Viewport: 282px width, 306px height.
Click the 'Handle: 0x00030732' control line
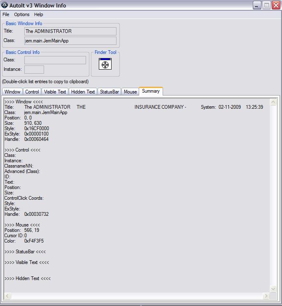point(26,214)
